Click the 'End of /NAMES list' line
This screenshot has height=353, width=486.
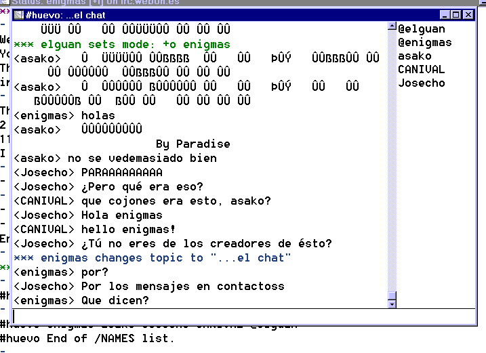coord(87,339)
